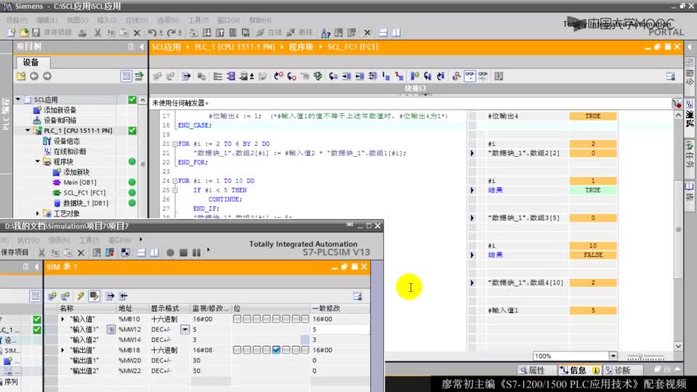Screen dimensions: 697x392
Task: Click the zoom slider next to 100%
Action: pyautogui.click(x=645, y=356)
